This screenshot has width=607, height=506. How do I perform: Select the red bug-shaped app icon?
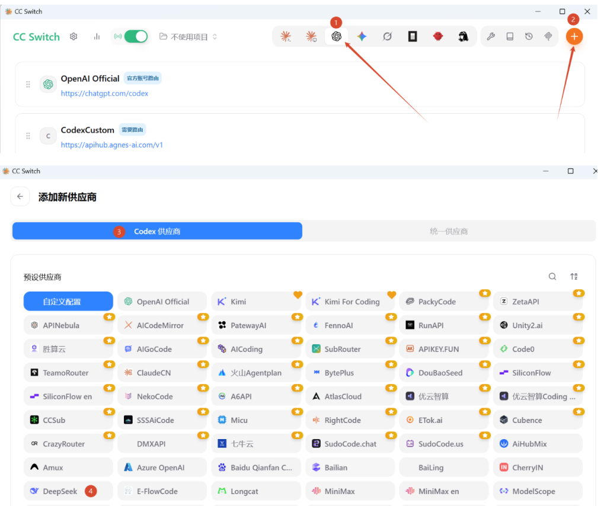pos(438,36)
